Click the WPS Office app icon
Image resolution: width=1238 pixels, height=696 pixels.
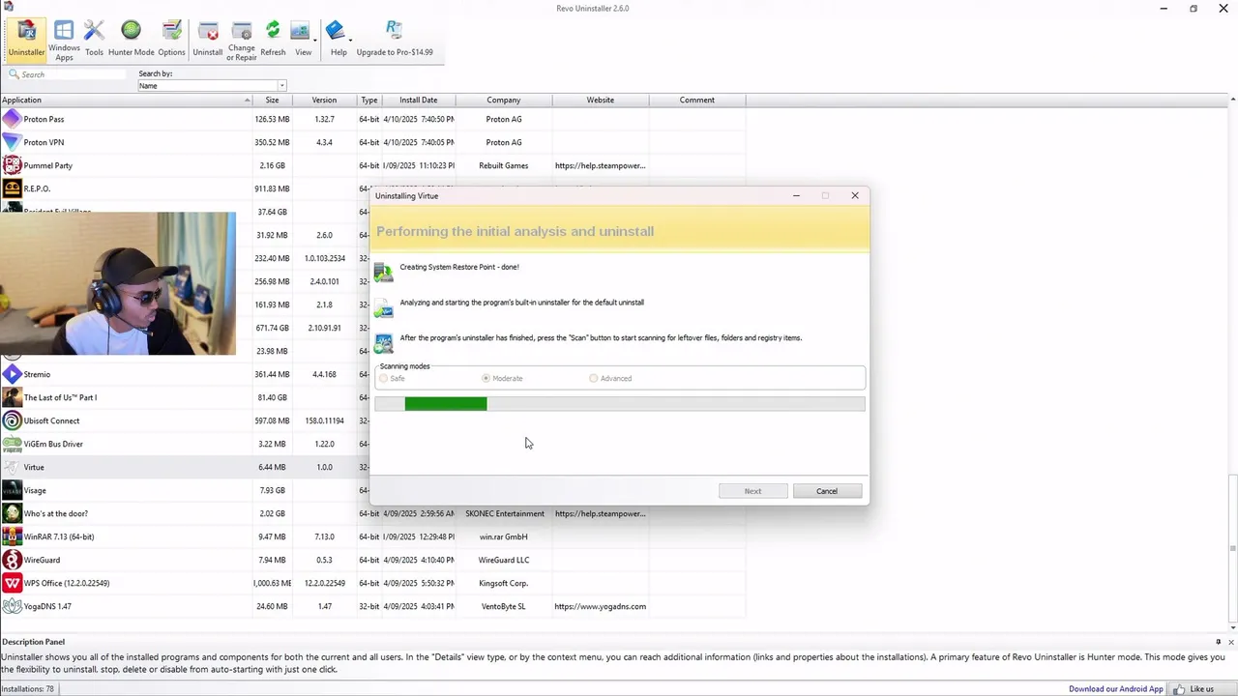coord(12,583)
